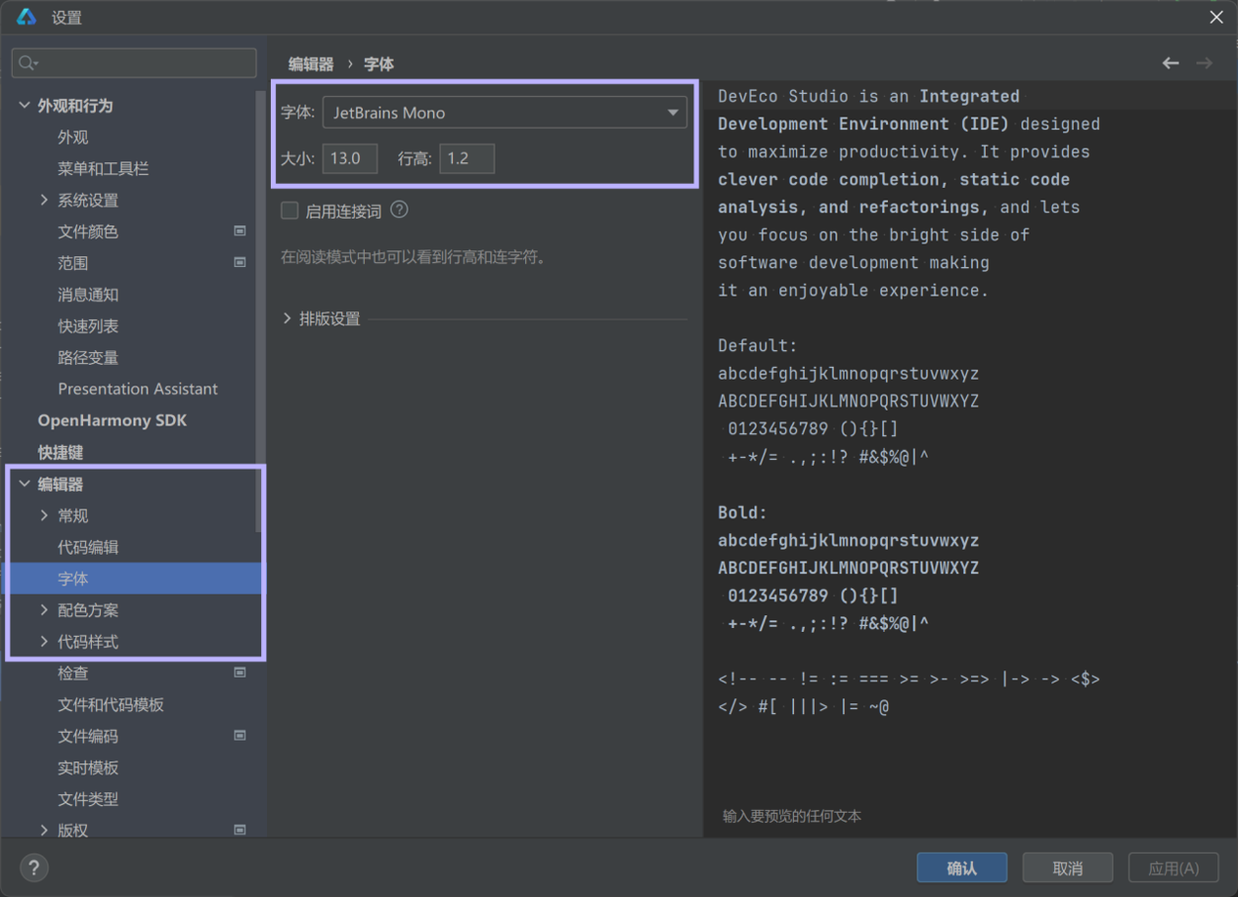Click the 输入要预览的任何文本 hint text
Viewport: 1239px width, 898px height.
[792, 816]
